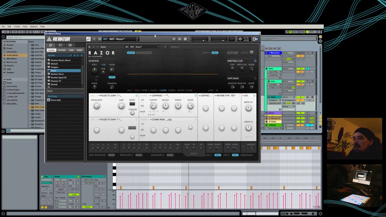Open the Create menu in Ableton
The width and height of the screenshot is (386, 217).
(17, 27)
